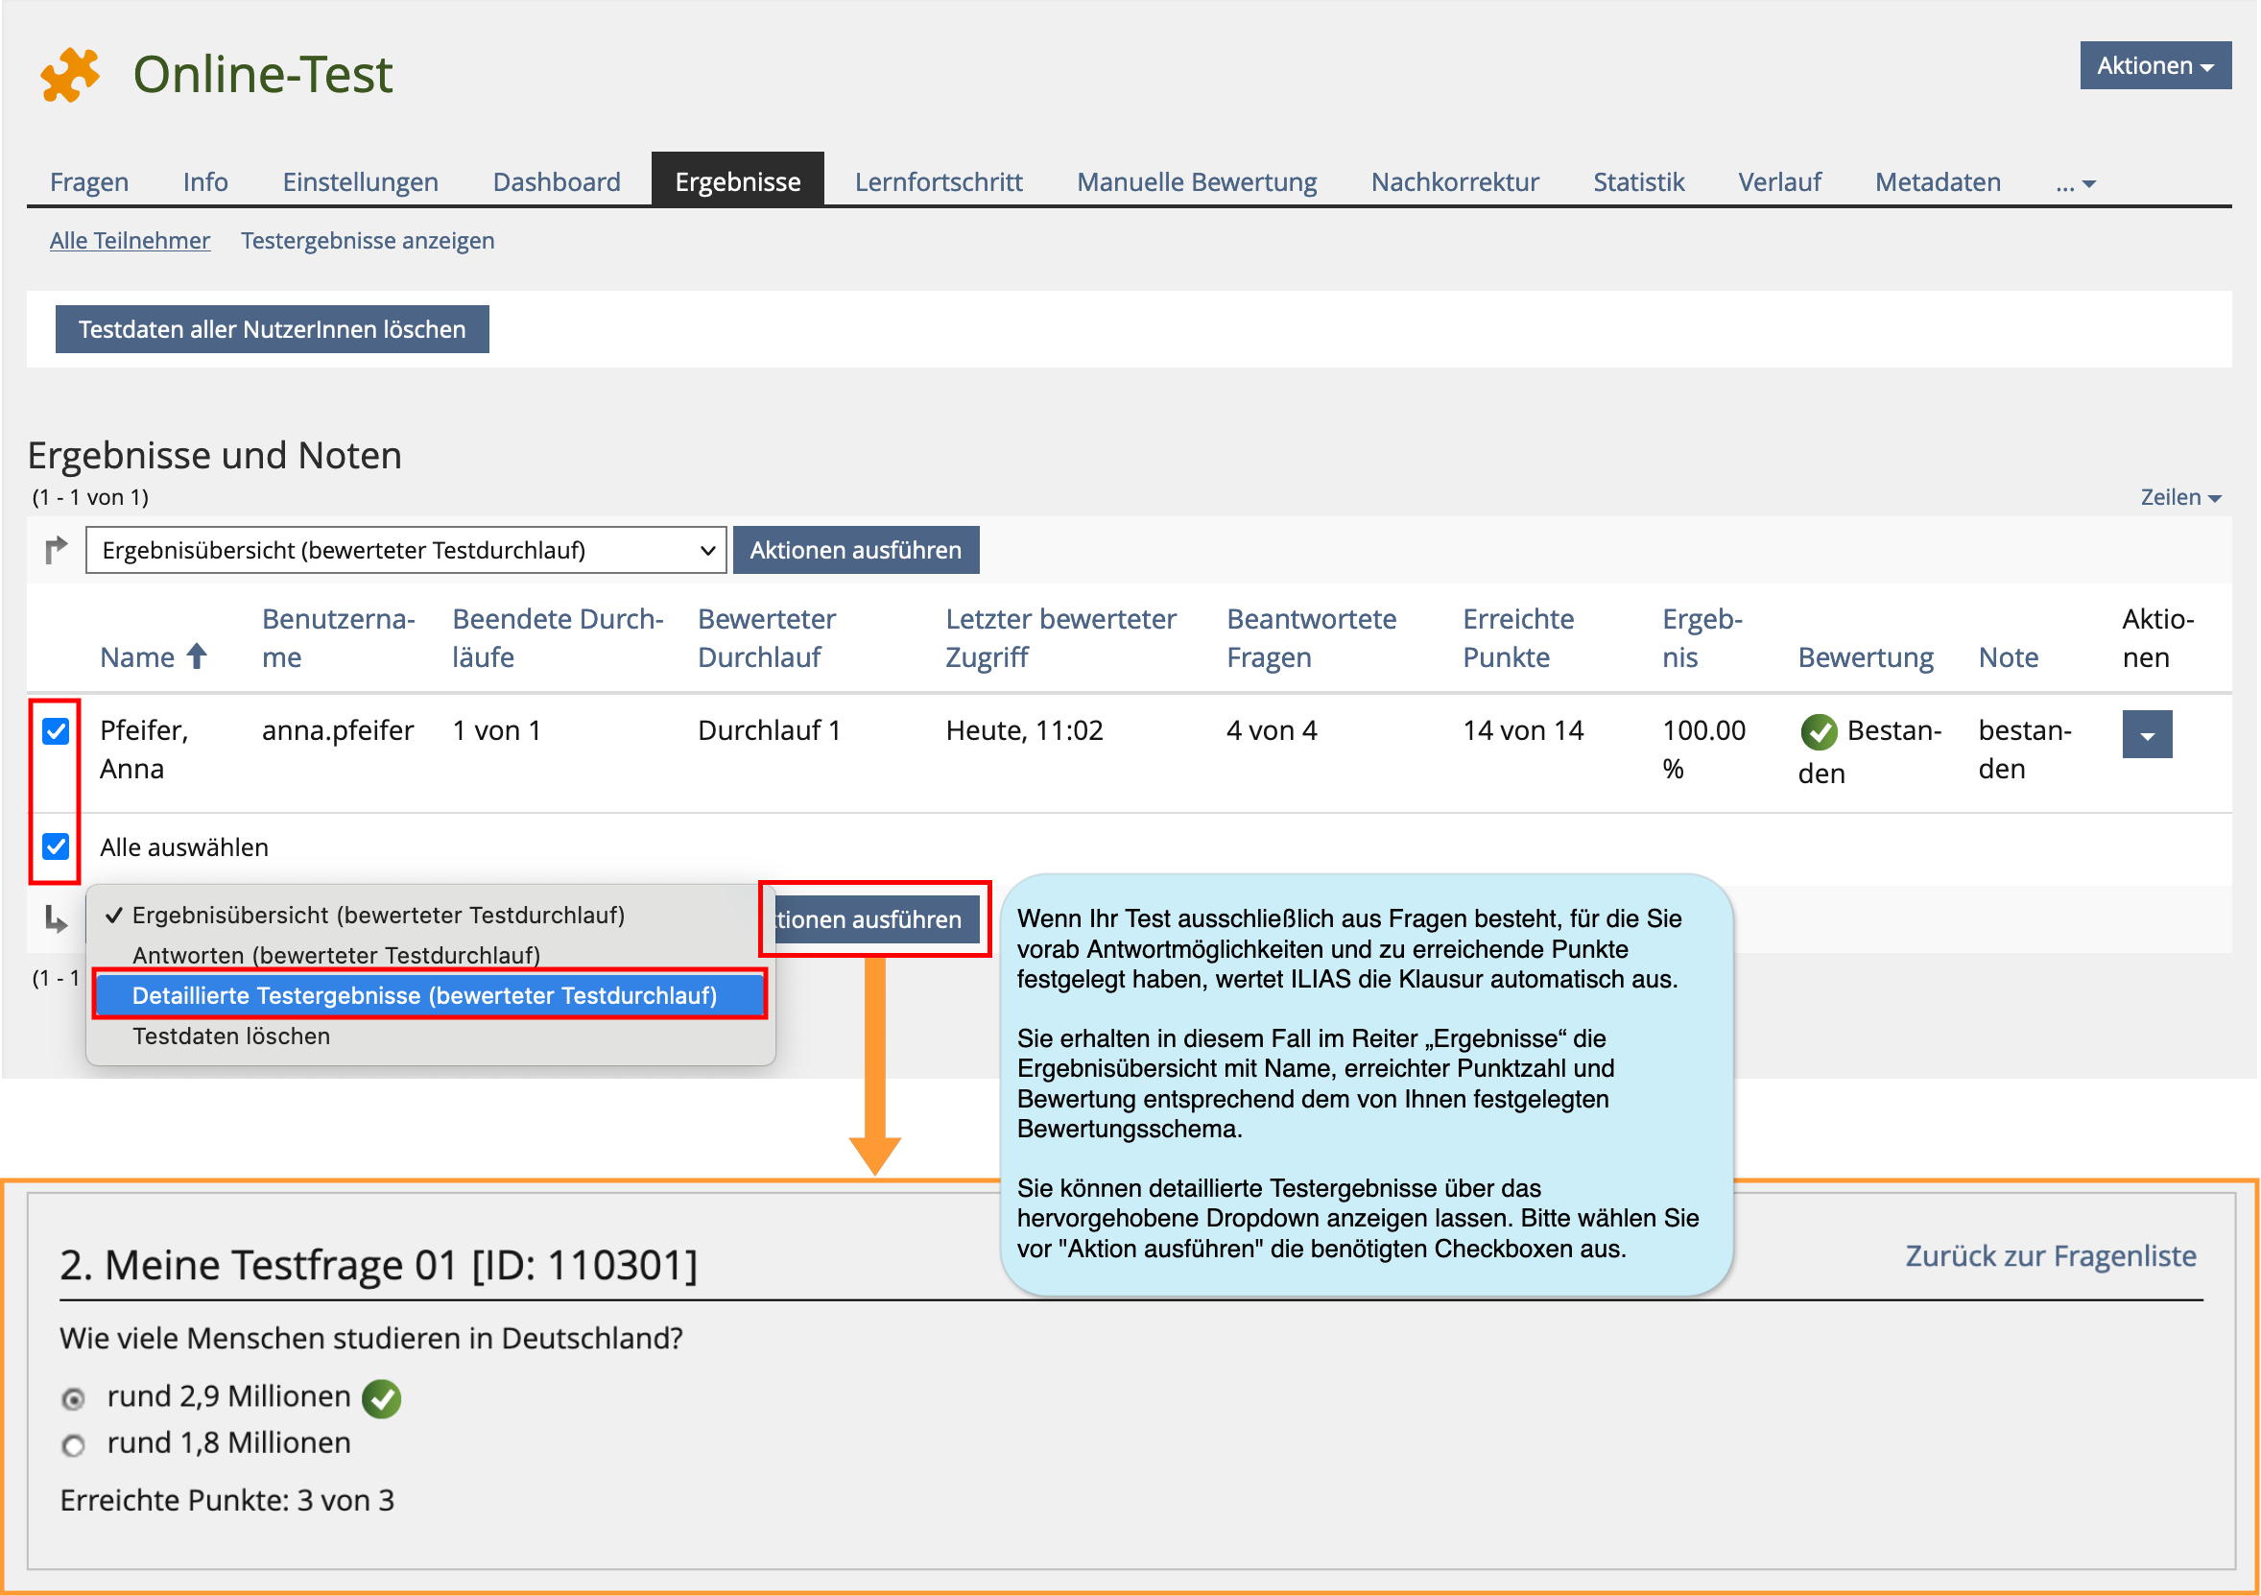This screenshot has height=1596, width=2261.
Task: Select the Ergebnisse tab
Action: (x=738, y=181)
